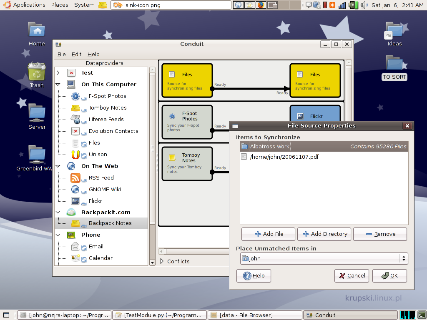The height and width of the screenshot is (320, 427).
Task: Select the Flickr icon in Dataproviders tree
Action: coord(75,201)
